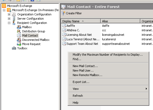The image size is (153, 110).
Task: Select Disconnected Mailbox in the tree
Action: (x=36, y=40)
